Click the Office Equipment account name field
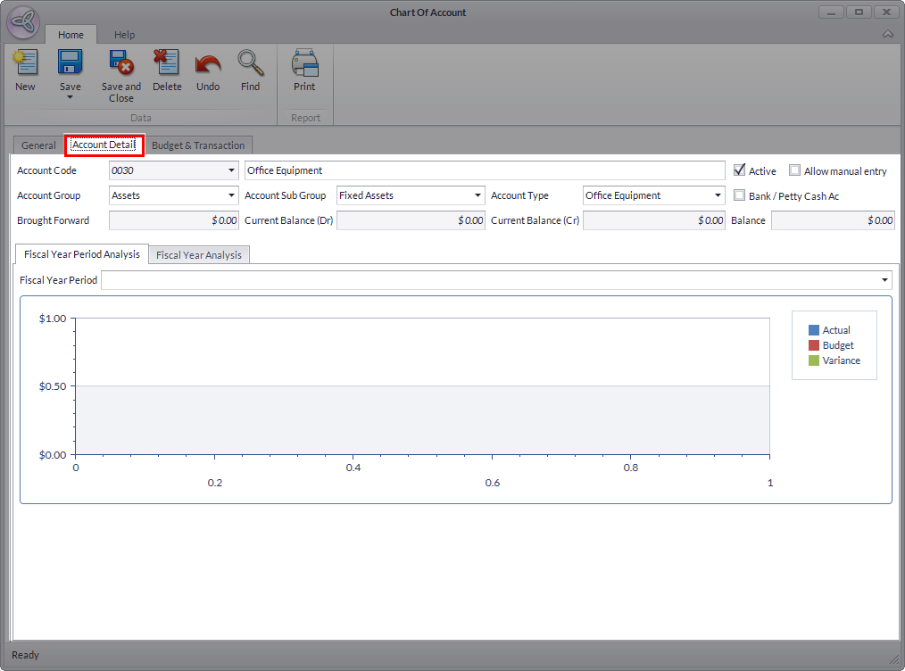The image size is (905, 671). 484,170
